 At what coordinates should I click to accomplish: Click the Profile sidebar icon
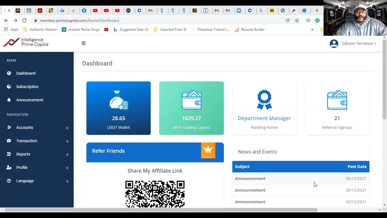click(9, 167)
